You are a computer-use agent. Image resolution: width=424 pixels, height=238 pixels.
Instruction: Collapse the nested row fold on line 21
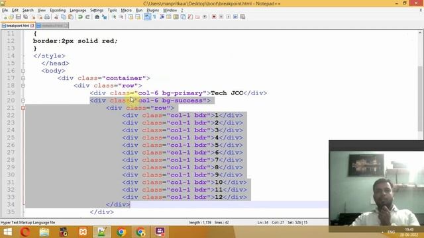(23, 108)
